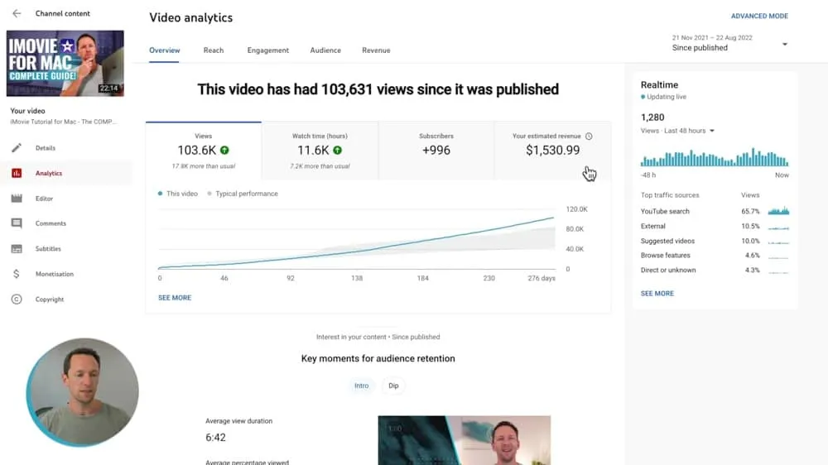This screenshot has height=465, width=828.
Task: Click the estimated revenue info clock icon
Action: pos(589,137)
